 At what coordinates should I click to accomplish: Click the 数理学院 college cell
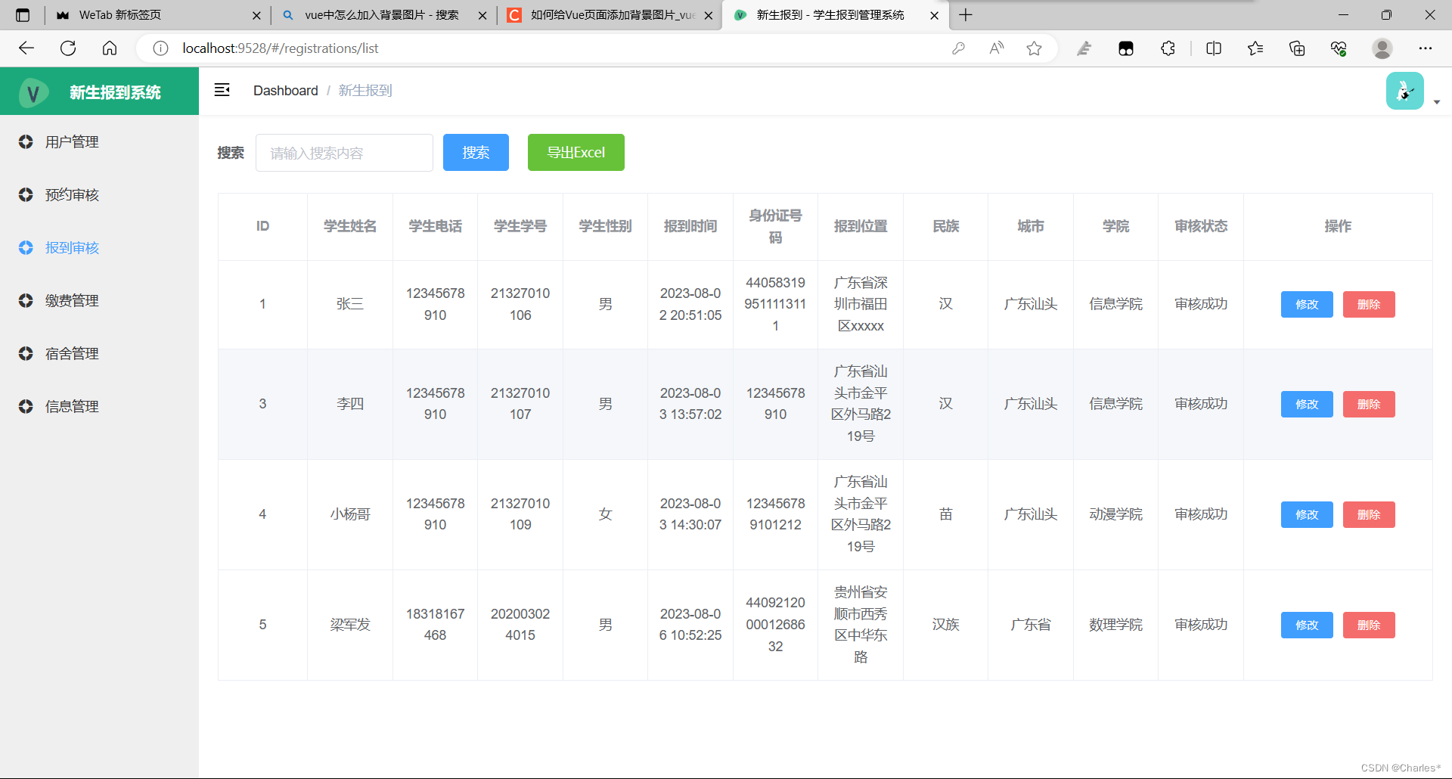1115,625
